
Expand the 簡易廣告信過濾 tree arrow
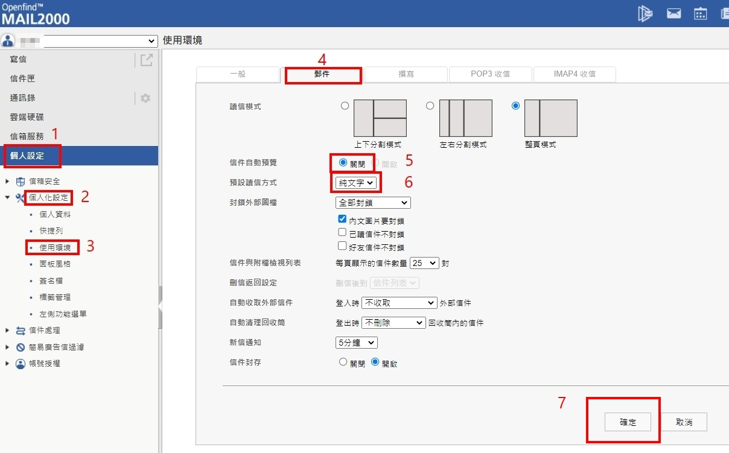click(x=7, y=347)
